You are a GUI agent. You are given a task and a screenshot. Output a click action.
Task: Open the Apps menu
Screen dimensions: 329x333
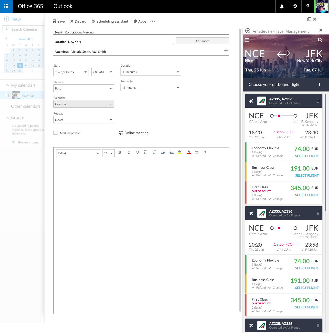[140, 21]
